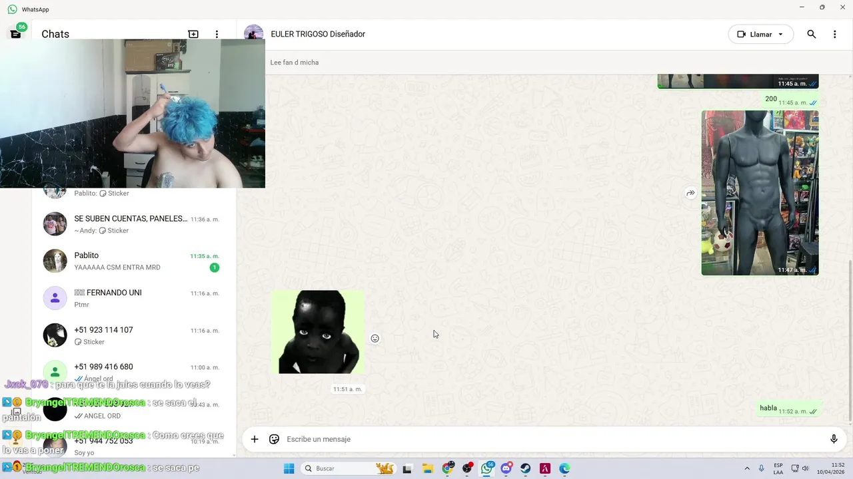853x479 pixels.
Task: Open the Chats panel options menu
Action: (217, 34)
